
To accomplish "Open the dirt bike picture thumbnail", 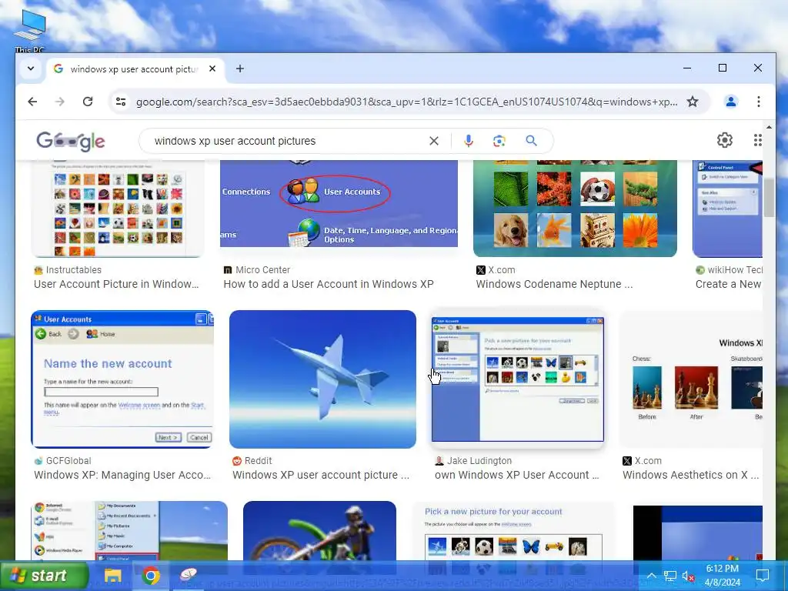I will (319, 531).
